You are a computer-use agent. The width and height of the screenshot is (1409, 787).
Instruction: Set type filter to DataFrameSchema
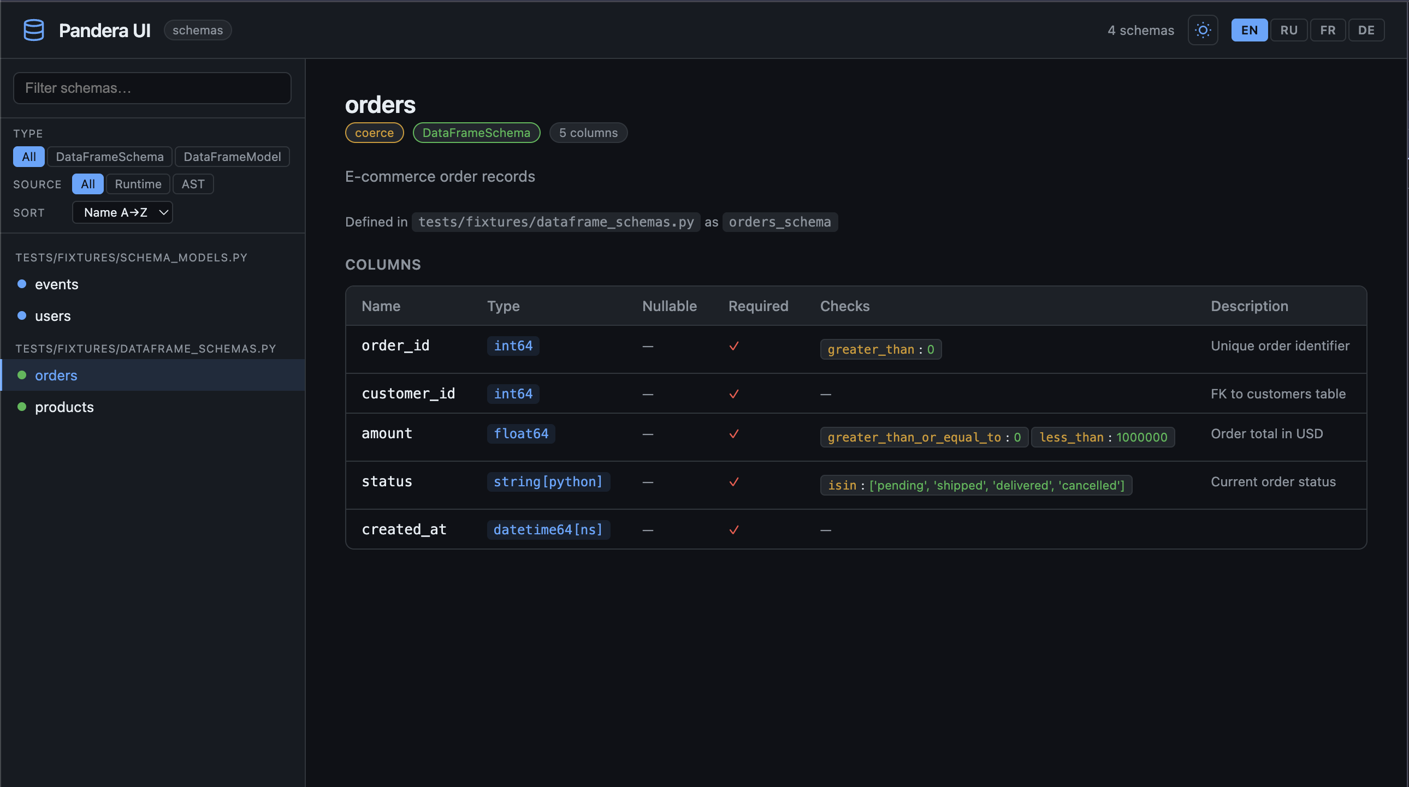tap(109, 156)
